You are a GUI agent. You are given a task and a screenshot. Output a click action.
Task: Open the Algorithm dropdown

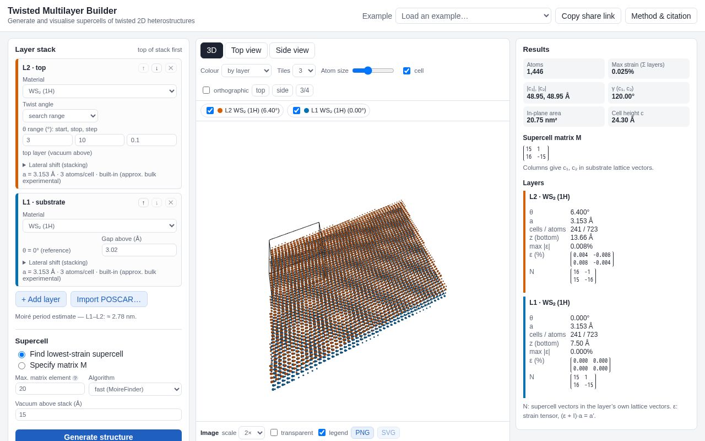(135, 389)
